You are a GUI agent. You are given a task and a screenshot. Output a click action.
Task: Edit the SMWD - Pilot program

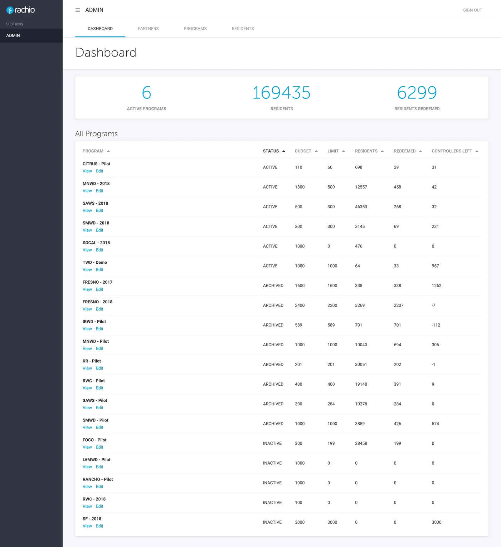(x=99, y=427)
